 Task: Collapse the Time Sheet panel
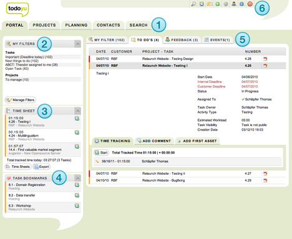click(x=77, y=111)
